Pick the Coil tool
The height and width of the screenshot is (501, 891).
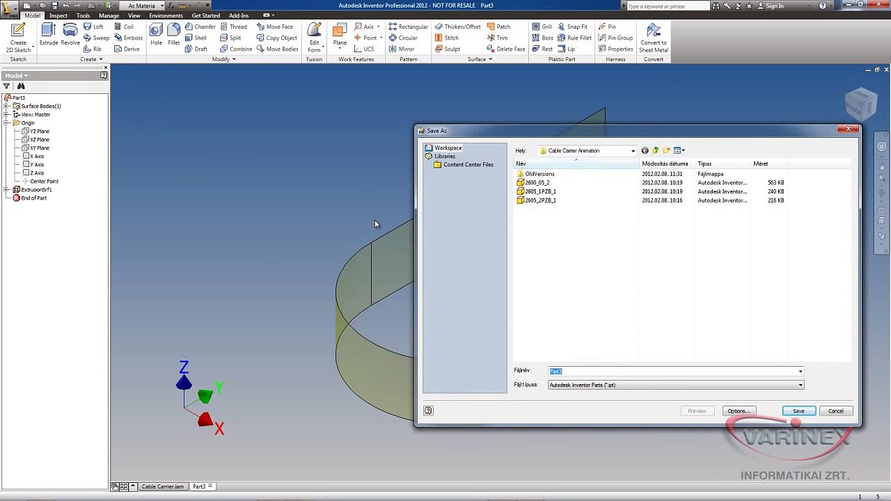pyautogui.click(x=124, y=26)
